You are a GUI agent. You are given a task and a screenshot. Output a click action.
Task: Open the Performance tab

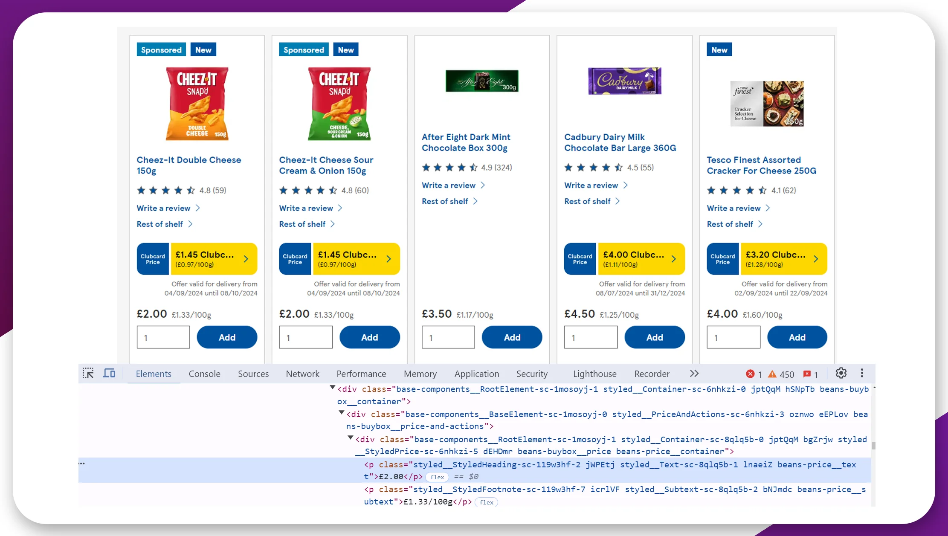click(x=361, y=374)
